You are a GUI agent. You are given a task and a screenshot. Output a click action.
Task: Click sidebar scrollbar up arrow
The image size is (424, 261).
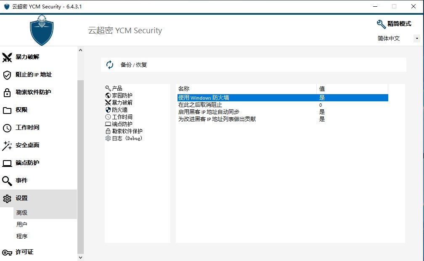[80, 50]
